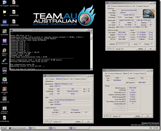The height and width of the screenshot is (131, 161).
Task: Expand the Processor selection dropdown
Action: (x=128, y=44)
